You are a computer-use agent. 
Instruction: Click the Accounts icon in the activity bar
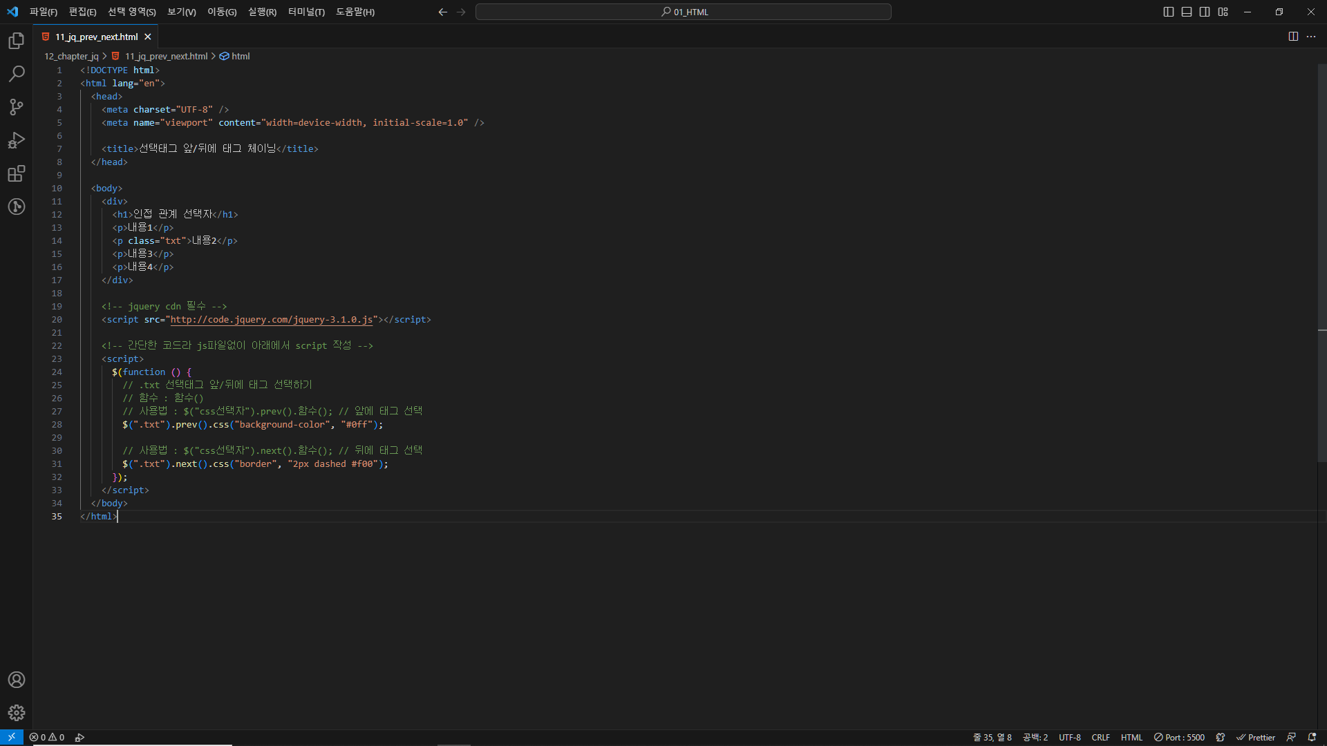pos(17,680)
